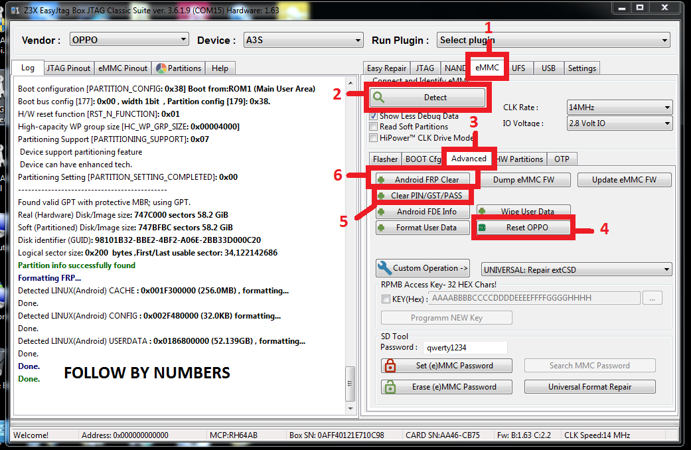Enable Read Soft Partitions checkbox
Image resolution: width=691 pixels, height=450 pixels.
(x=374, y=127)
